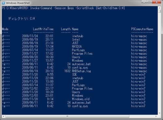The width and height of the screenshot is (163, 120).
Task: Click the JUST name timed 13:00
Action: click(x=75, y=81)
